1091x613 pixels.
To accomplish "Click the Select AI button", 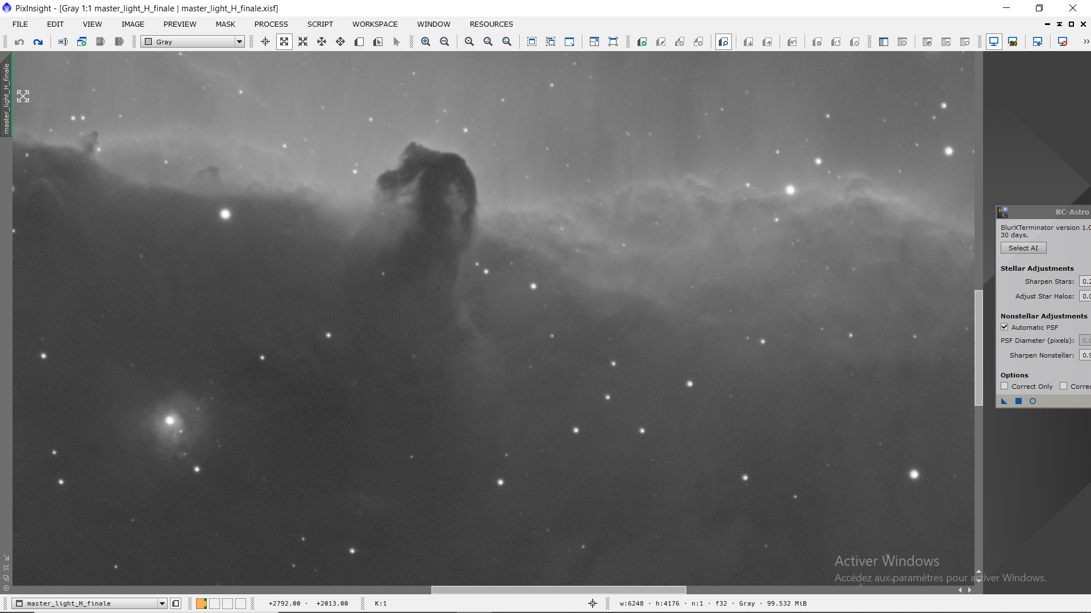I will (1023, 248).
